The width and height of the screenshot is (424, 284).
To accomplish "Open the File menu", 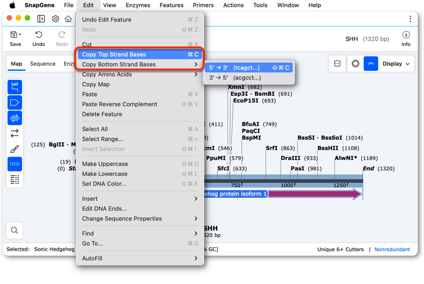I will [x=69, y=5].
